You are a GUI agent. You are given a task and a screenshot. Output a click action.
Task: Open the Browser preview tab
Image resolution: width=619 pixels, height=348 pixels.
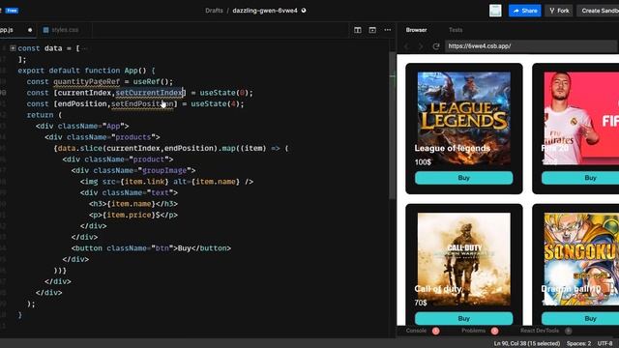coord(416,30)
